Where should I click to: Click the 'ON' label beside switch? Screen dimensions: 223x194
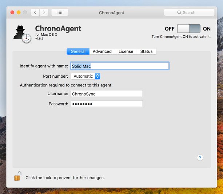point(207,29)
